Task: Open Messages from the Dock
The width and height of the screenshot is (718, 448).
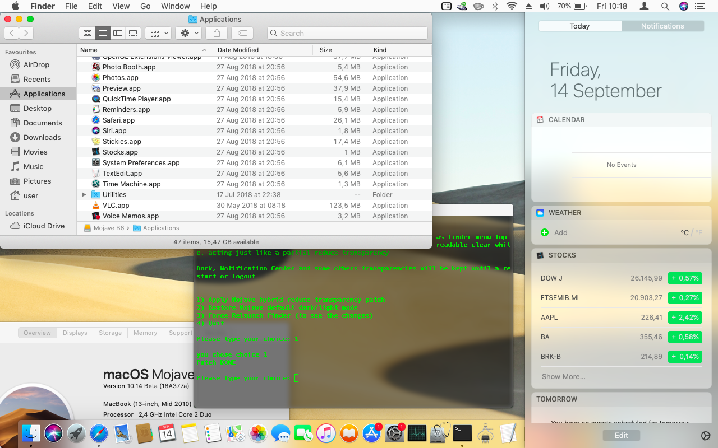Action: coord(280,433)
